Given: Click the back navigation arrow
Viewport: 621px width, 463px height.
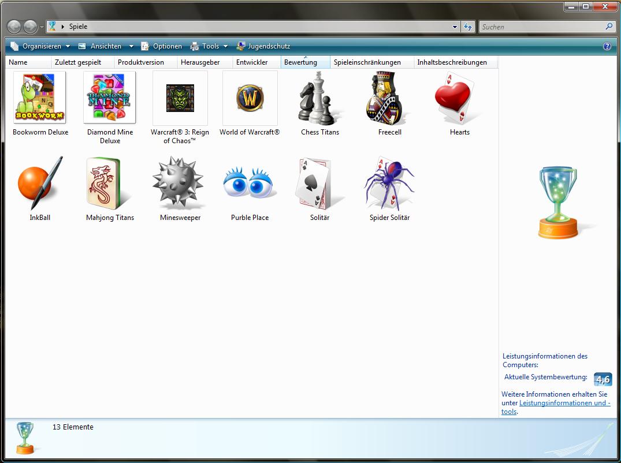Looking at the screenshot, I should point(14,27).
